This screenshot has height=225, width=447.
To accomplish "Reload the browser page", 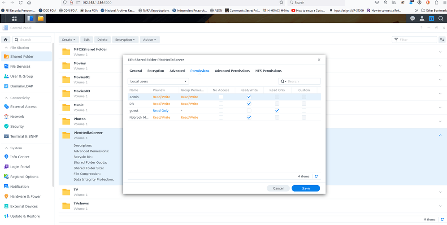I will (21, 3).
